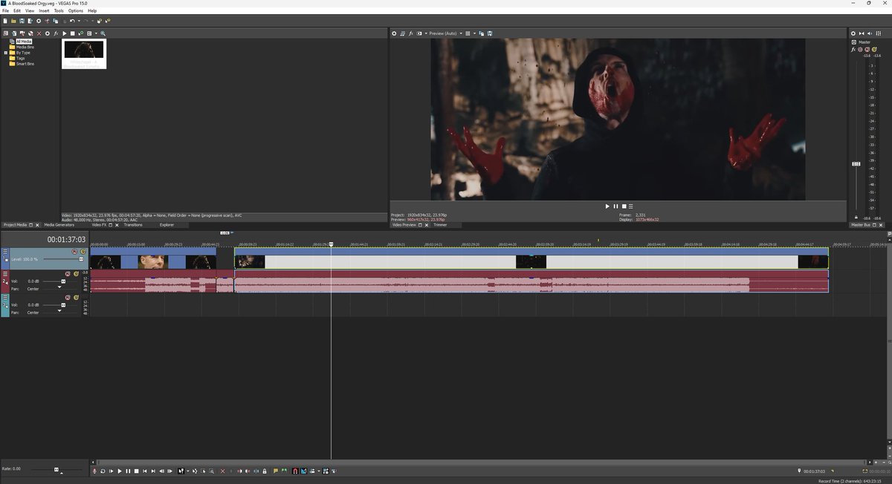Click the Open Project icon on the toolbar

coord(12,22)
